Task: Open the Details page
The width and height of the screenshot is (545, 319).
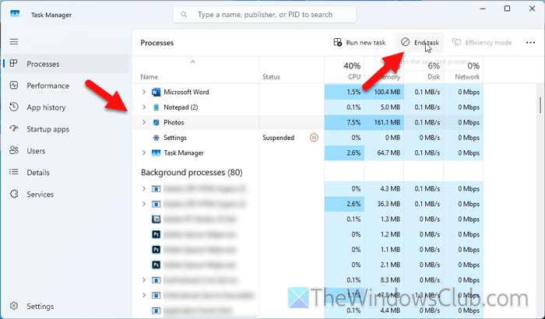Action: point(38,172)
